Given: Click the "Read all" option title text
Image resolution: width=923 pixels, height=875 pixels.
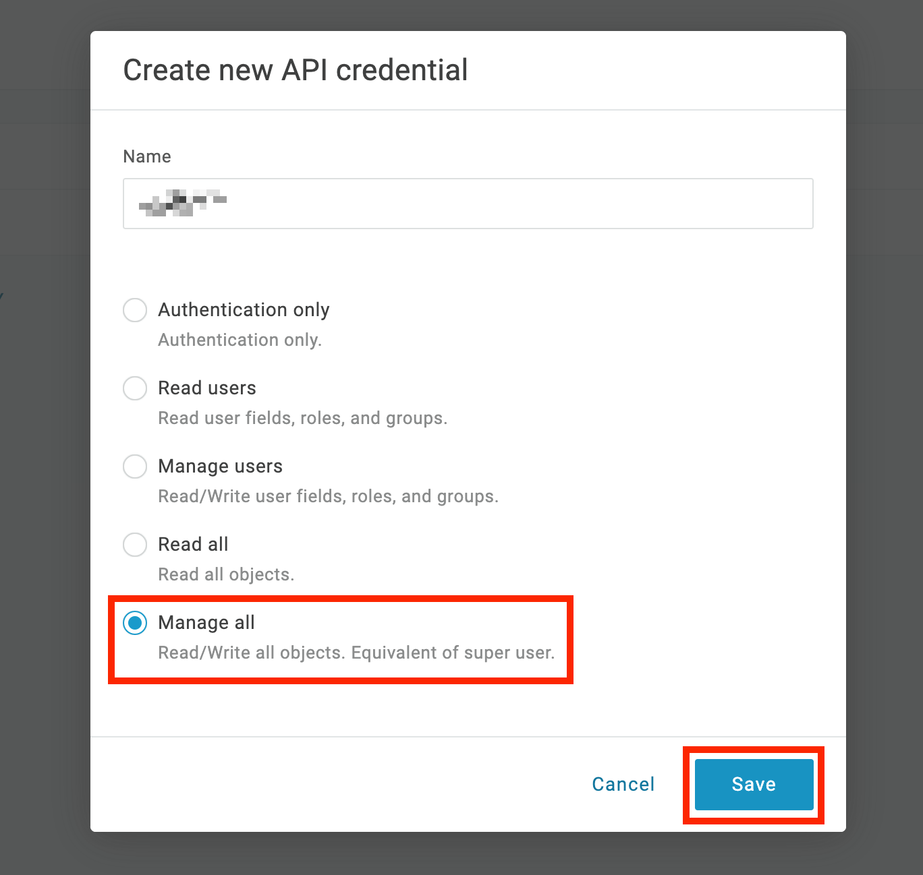Looking at the screenshot, I should click(x=193, y=545).
